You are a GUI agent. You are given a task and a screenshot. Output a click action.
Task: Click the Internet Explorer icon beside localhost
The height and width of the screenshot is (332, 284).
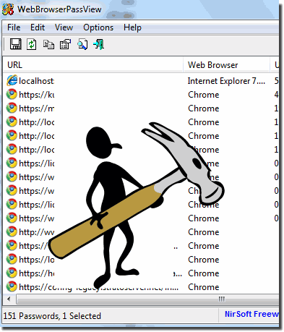click(x=12, y=81)
